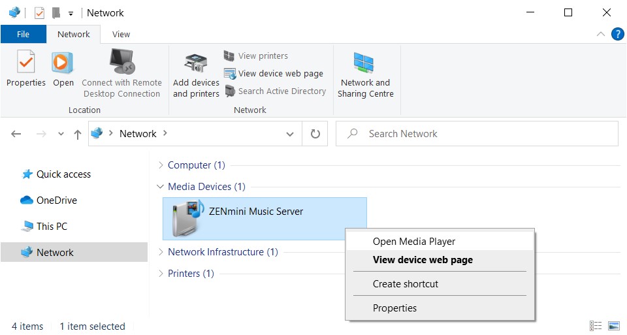Switch to the Network ribbon tab
Screen dimensions: 627x335
[74, 35]
